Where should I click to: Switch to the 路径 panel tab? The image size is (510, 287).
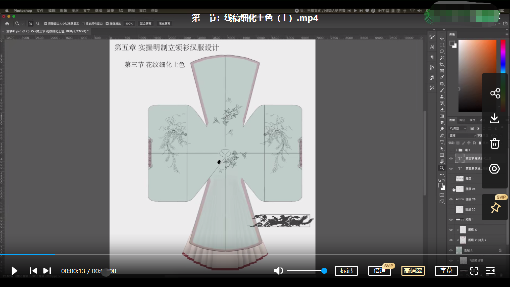click(462, 120)
